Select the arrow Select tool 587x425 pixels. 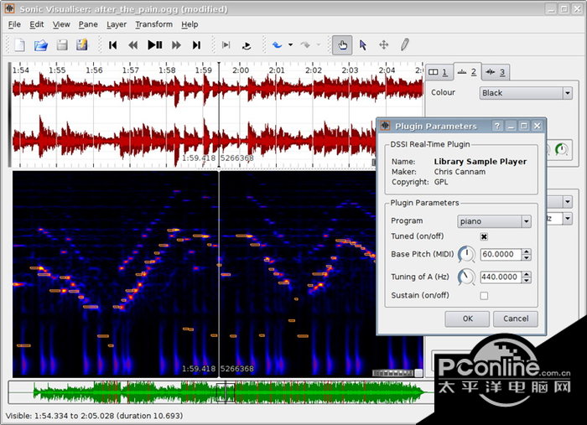coord(363,44)
